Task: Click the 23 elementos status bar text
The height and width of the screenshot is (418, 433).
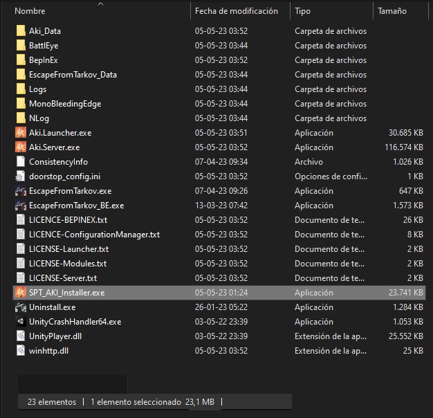Action: [x=52, y=401]
